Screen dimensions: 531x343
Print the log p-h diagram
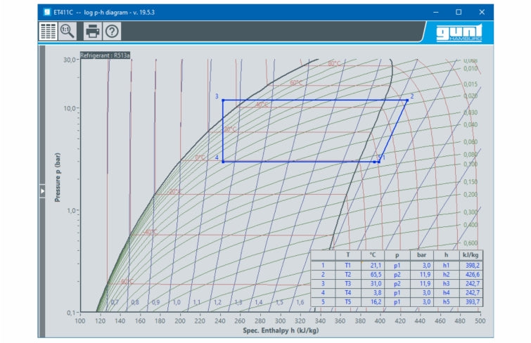pyautogui.click(x=93, y=31)
